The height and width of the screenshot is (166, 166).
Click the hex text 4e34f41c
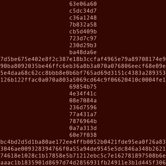click(83, 94)
